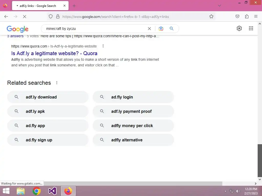Viewport: 262px width, 196px height.
Task: Open the Windows Start menu
Action: [6, 191]
